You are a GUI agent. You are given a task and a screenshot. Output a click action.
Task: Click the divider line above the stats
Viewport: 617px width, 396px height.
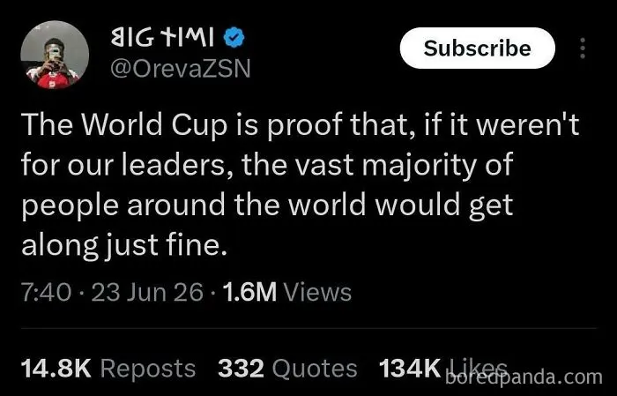coord(308,328)
